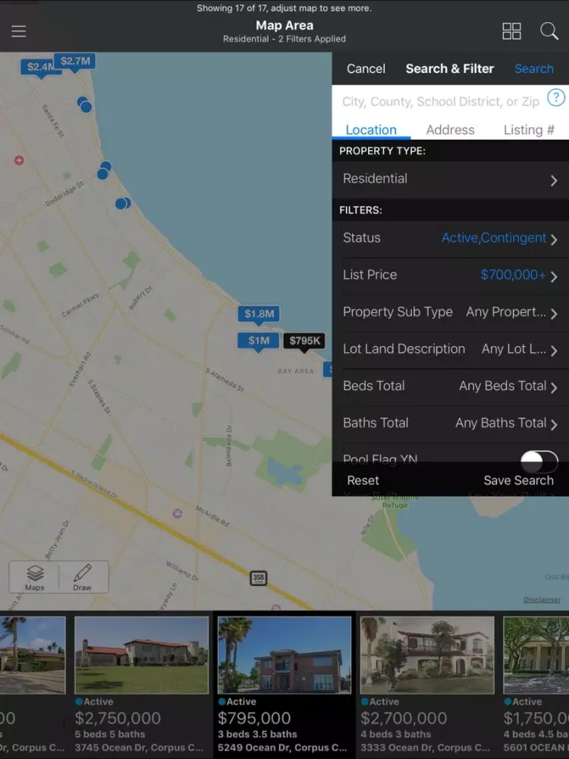569x759 pixels.
Task: Open the help question mark icon
Action: point(556,98)
